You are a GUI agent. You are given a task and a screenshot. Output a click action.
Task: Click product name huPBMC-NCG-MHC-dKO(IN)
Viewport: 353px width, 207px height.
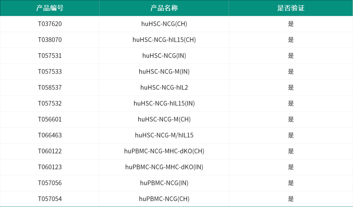click(x=164, y=167)
